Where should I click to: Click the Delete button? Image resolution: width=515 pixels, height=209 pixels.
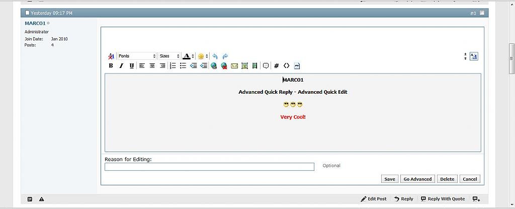[447, 179]
